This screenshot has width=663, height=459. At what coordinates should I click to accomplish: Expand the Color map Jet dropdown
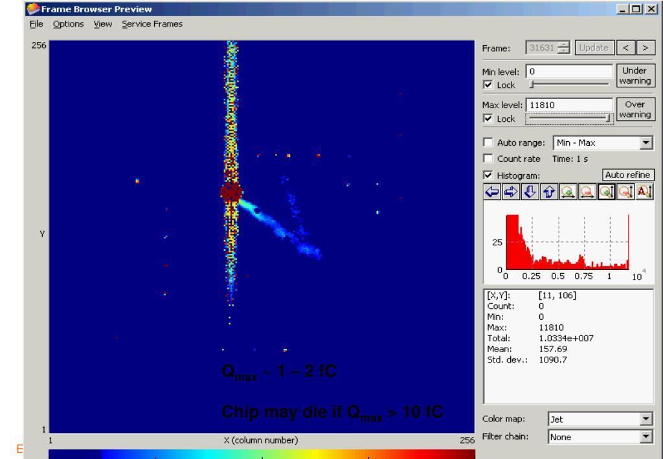[x=645, y=419]
